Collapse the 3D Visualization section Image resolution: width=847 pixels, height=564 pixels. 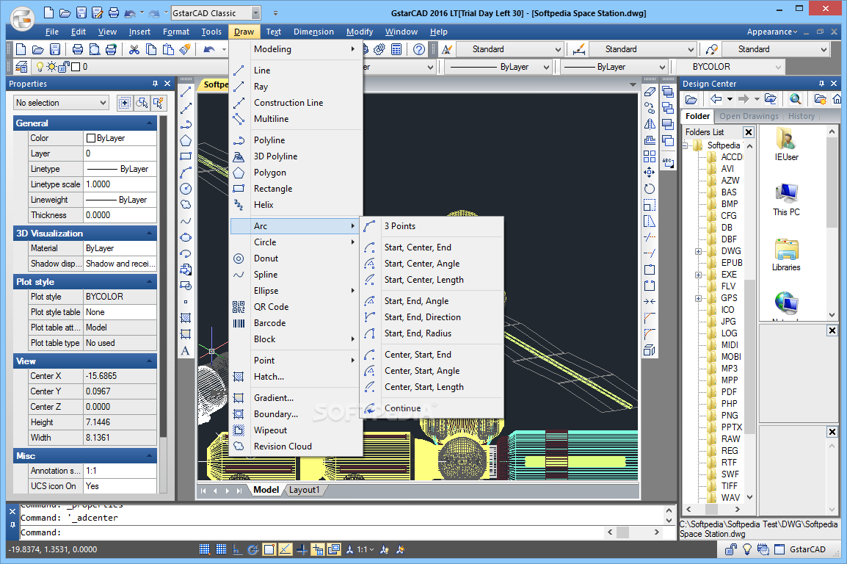pyautogui.click(x=150, y=234)
